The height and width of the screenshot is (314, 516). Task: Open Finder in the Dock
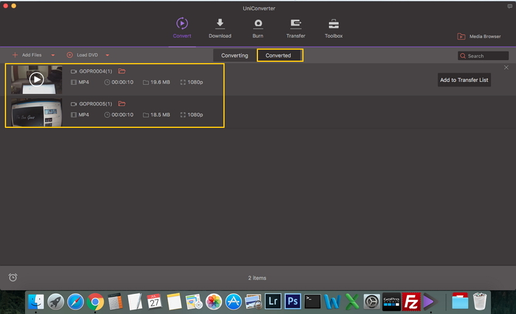click(36, 301)
